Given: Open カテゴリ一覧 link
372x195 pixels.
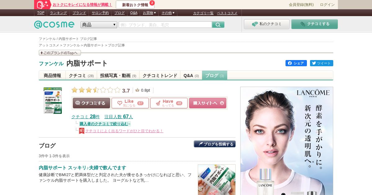Looking at the screenshot, I should pos(203,13).
